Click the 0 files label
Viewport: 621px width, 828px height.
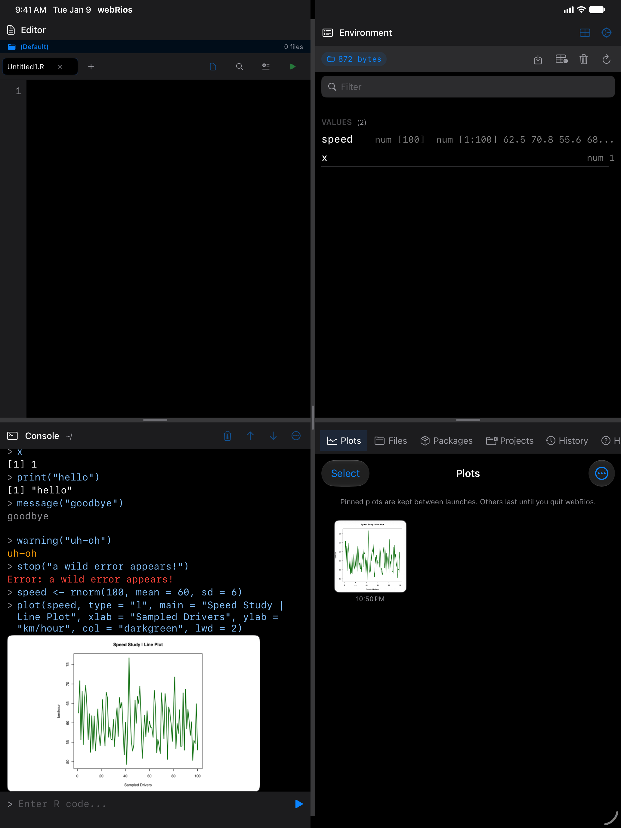pos(293,47)
